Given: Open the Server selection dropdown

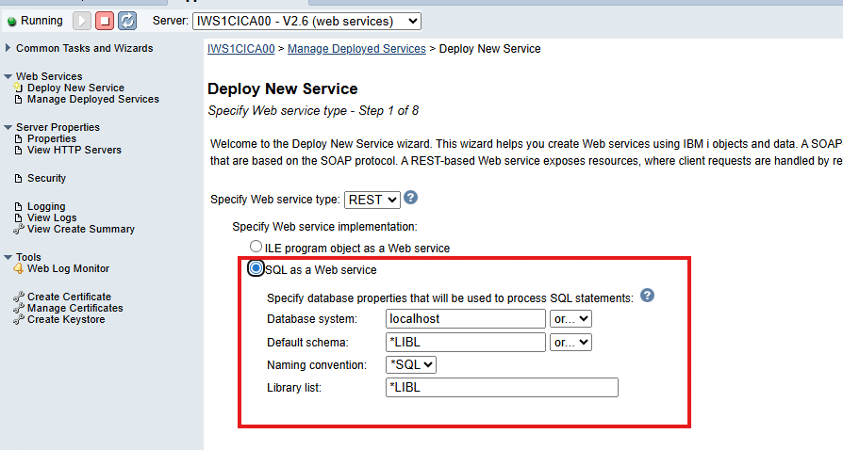Looking at the screenshot, I should 306,21.
